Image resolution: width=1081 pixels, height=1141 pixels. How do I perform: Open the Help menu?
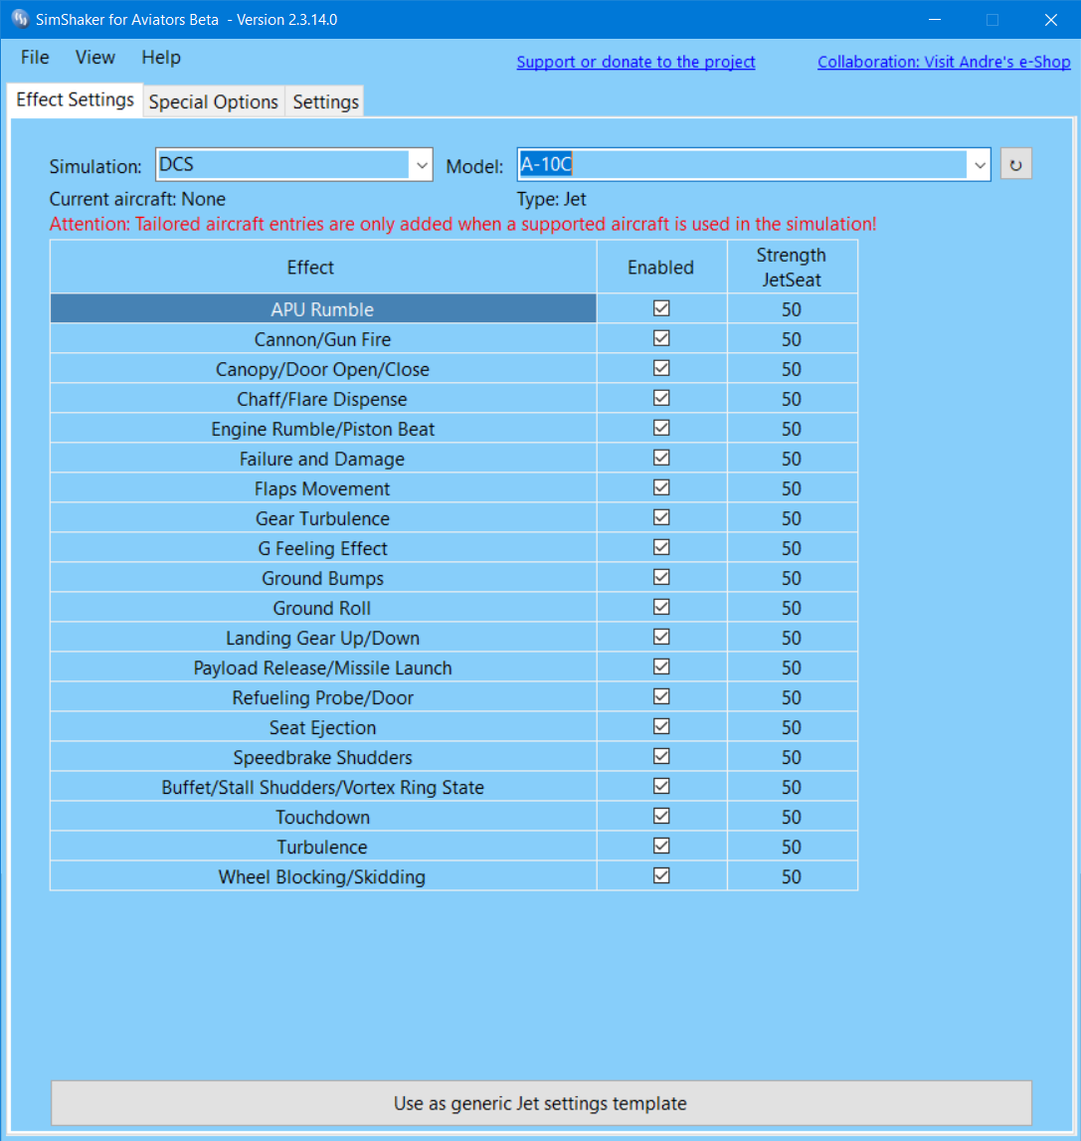pos(161,58)
